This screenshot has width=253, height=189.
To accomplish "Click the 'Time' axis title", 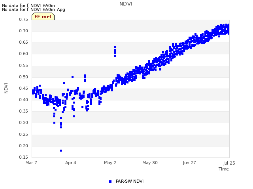I will click(224, 169).
